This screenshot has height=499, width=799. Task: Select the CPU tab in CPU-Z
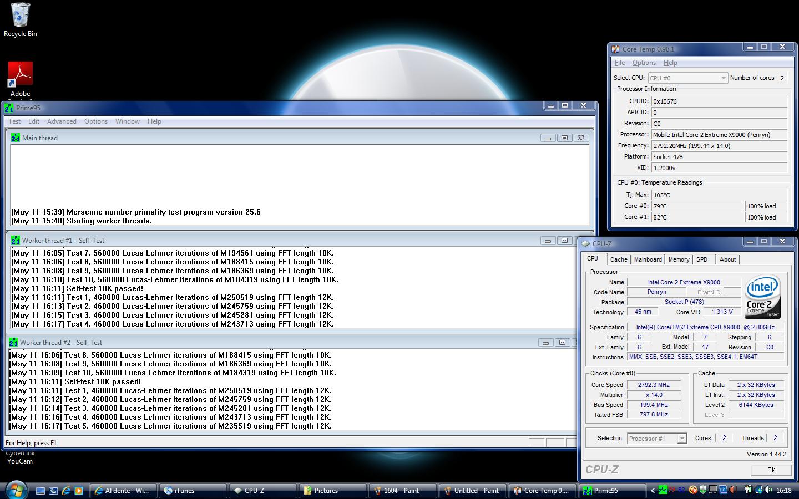[x=593, y=259]
